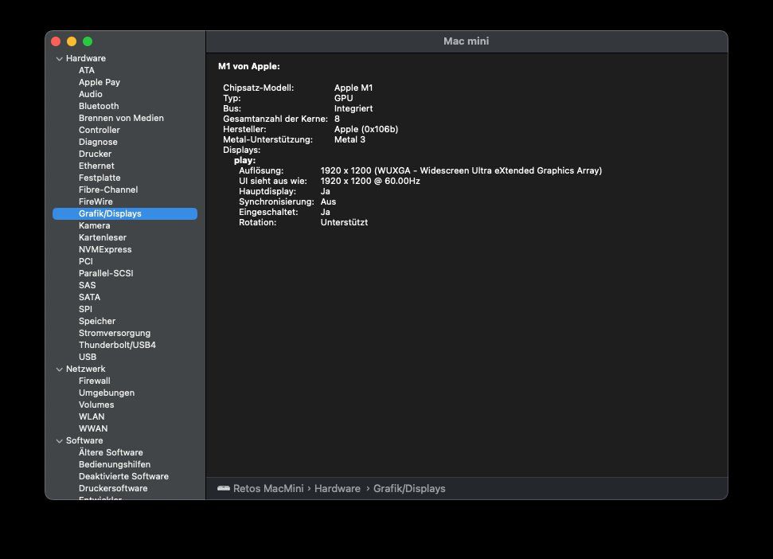Click the 'Integriert' bus value
This screenshot has height=559, width=773.
(353, 108)
